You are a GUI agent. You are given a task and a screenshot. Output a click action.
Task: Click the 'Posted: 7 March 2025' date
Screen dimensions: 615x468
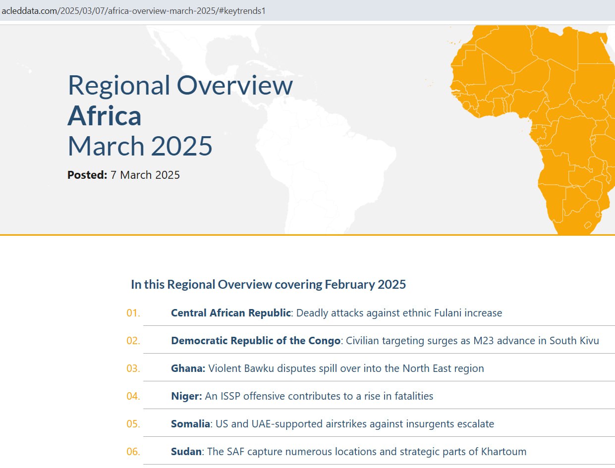click(123, 175)
